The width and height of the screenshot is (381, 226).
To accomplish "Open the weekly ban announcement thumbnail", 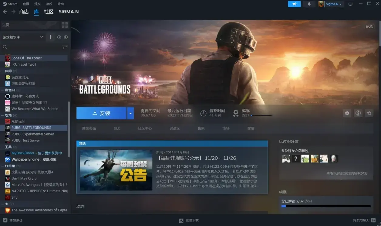I will [x=116, y=170].
